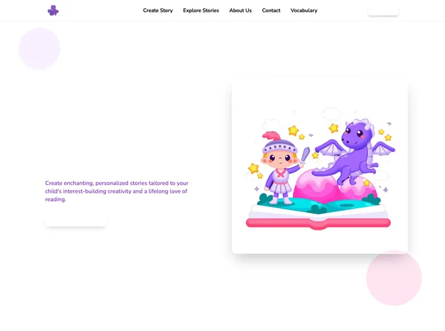Image resolution: width=445 pixels, height=331 pixels.
Task: Open the About Us page
Action: pos(241,10)
